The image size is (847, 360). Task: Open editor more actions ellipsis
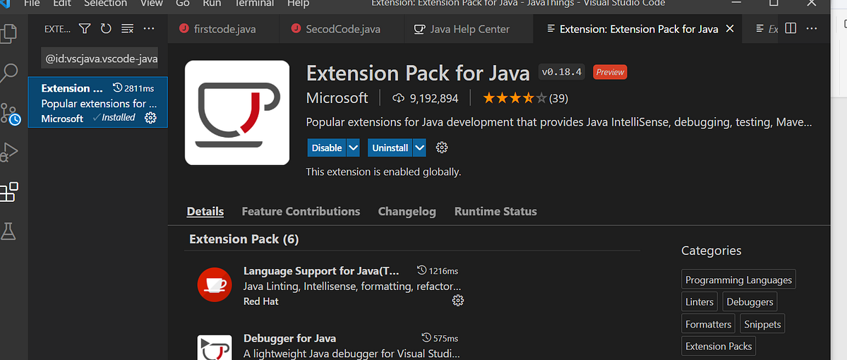pyautogui.click(x=812, y=29)
